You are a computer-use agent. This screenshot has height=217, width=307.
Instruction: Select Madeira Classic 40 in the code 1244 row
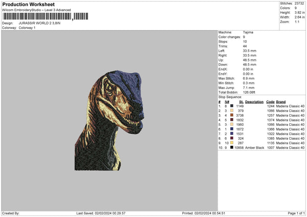point(290,106)
